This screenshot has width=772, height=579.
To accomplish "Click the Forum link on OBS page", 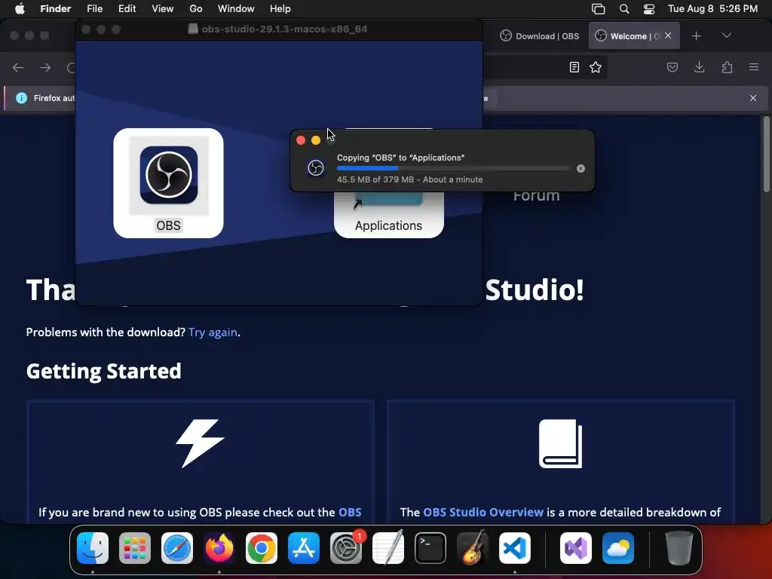I will click(x=536, y=196).
